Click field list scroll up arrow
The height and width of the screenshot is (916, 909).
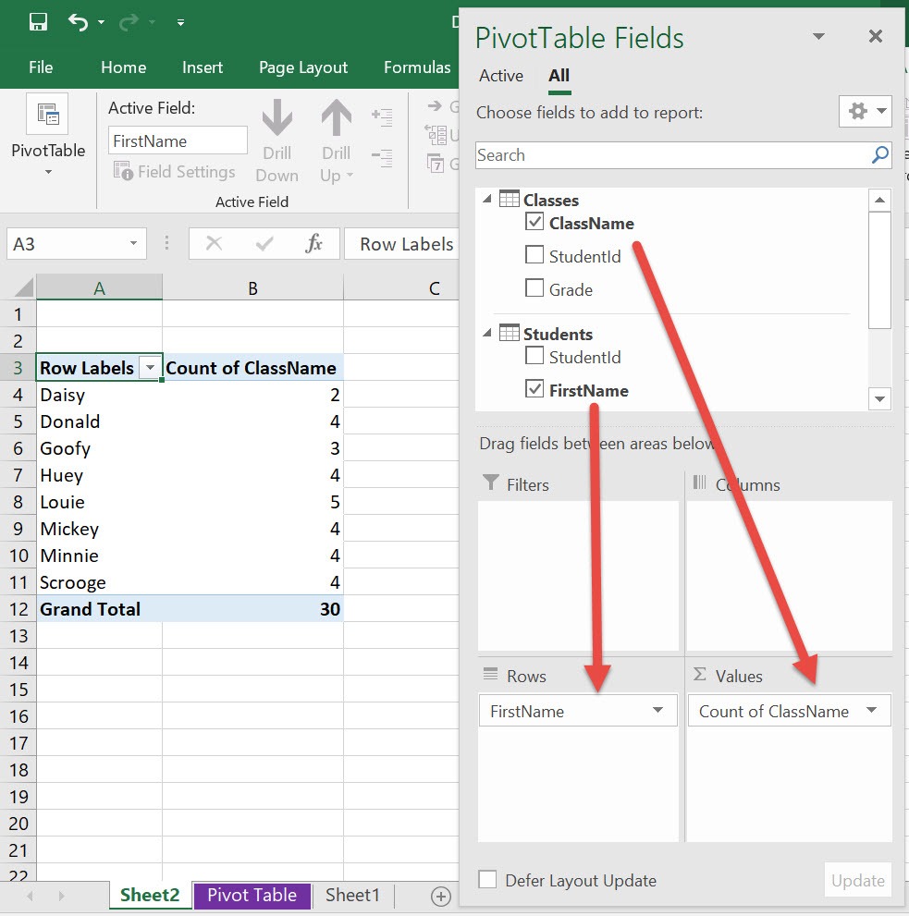(x=879, y=201)
